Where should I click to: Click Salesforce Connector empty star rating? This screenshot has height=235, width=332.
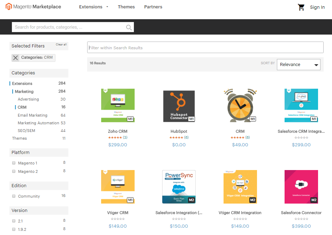point(301,219)
